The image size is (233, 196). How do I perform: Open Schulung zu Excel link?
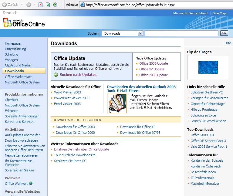pos(204,115)
